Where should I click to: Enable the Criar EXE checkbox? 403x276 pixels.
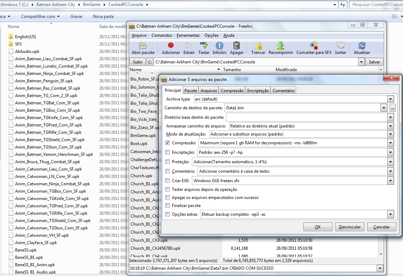click(x=168, y=181)
